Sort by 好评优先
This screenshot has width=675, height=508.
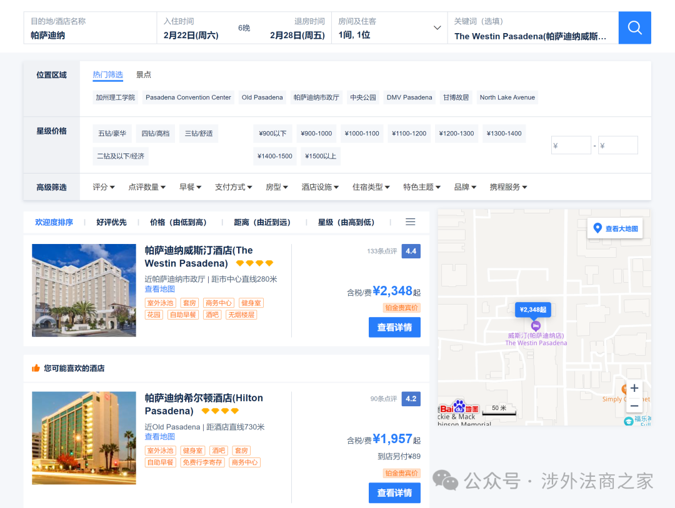[111, 222]
